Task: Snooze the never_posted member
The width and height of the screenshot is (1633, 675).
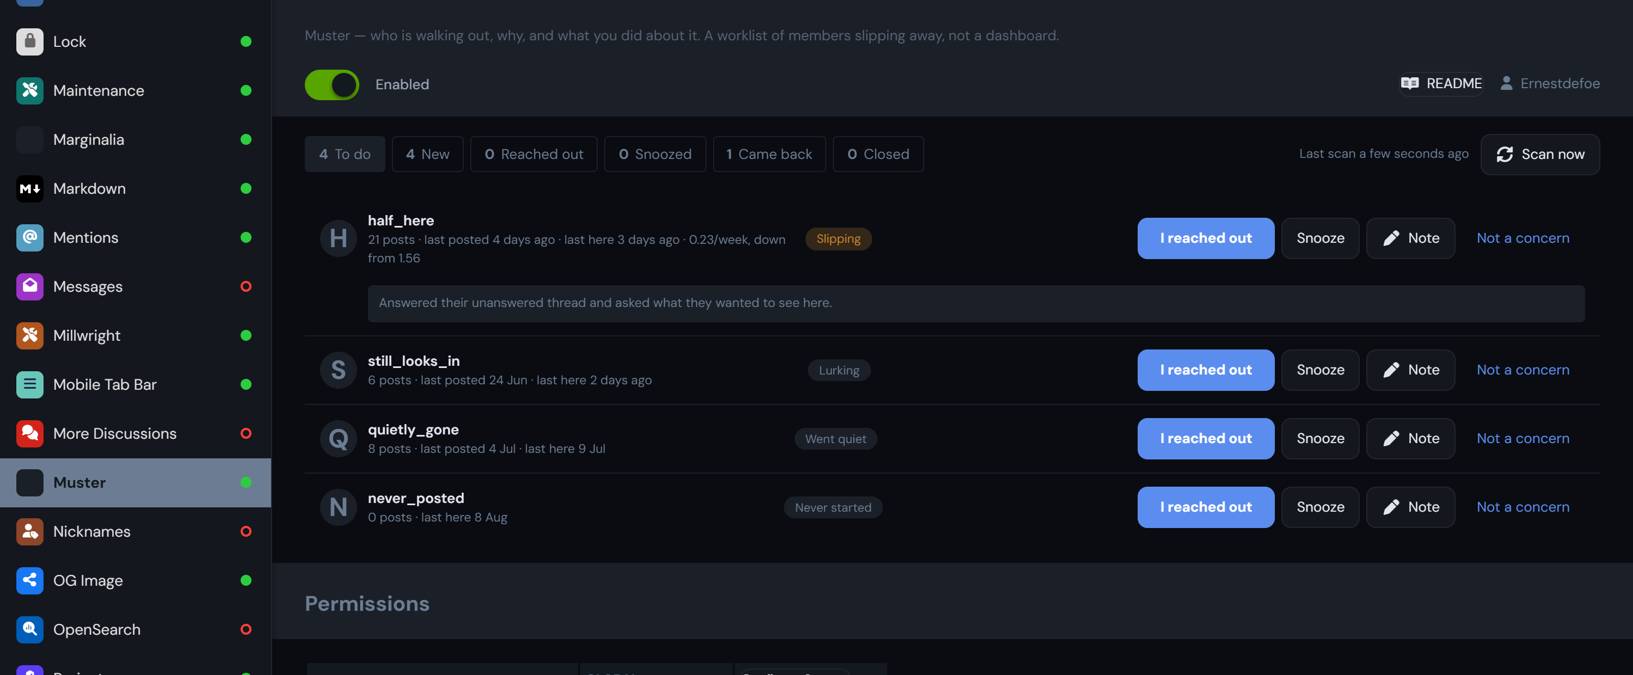Action: point(1320,507)
